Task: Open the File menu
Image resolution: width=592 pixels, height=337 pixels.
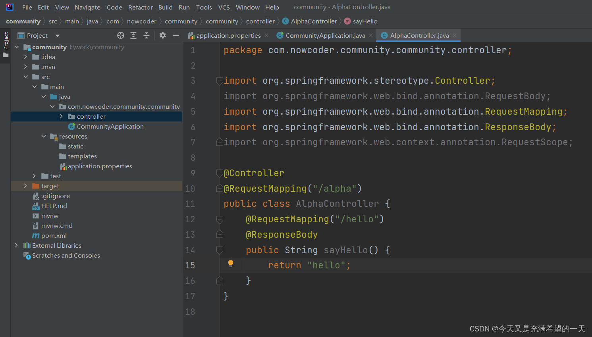Action: click(27, 7)
